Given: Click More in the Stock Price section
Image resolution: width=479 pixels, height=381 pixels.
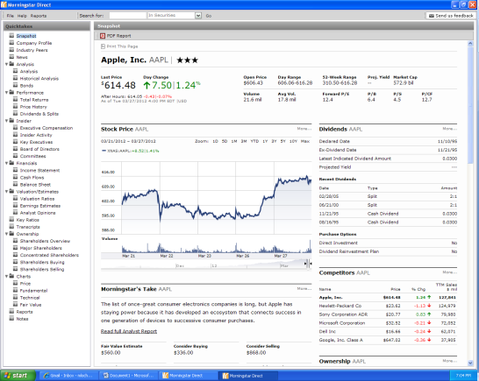Looking at the screenshot, I should click(304, 129).
